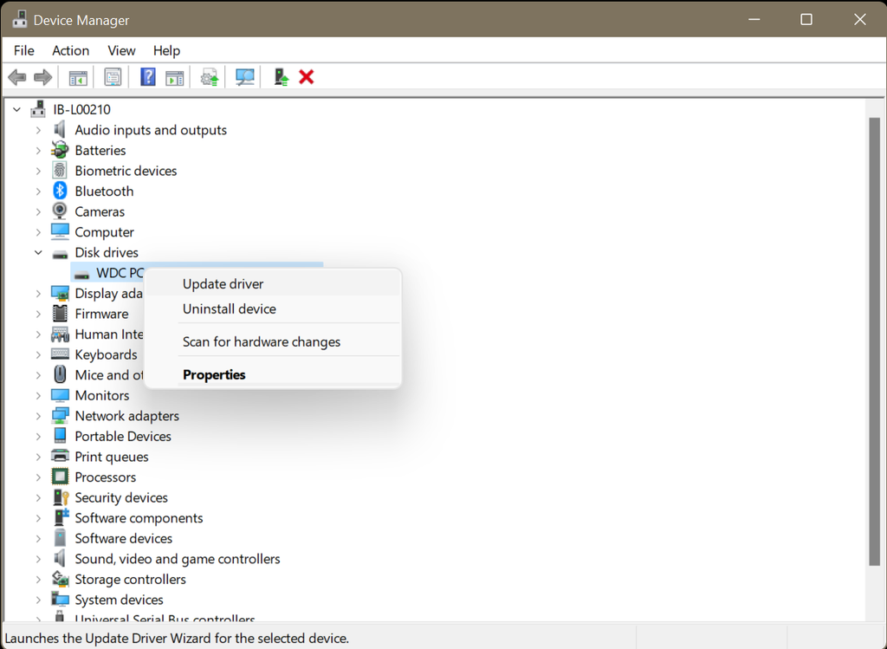Viewport: 887px width, 649px height.
Task: Click the Batteries category icon
Action: click(x=60, y=150)
